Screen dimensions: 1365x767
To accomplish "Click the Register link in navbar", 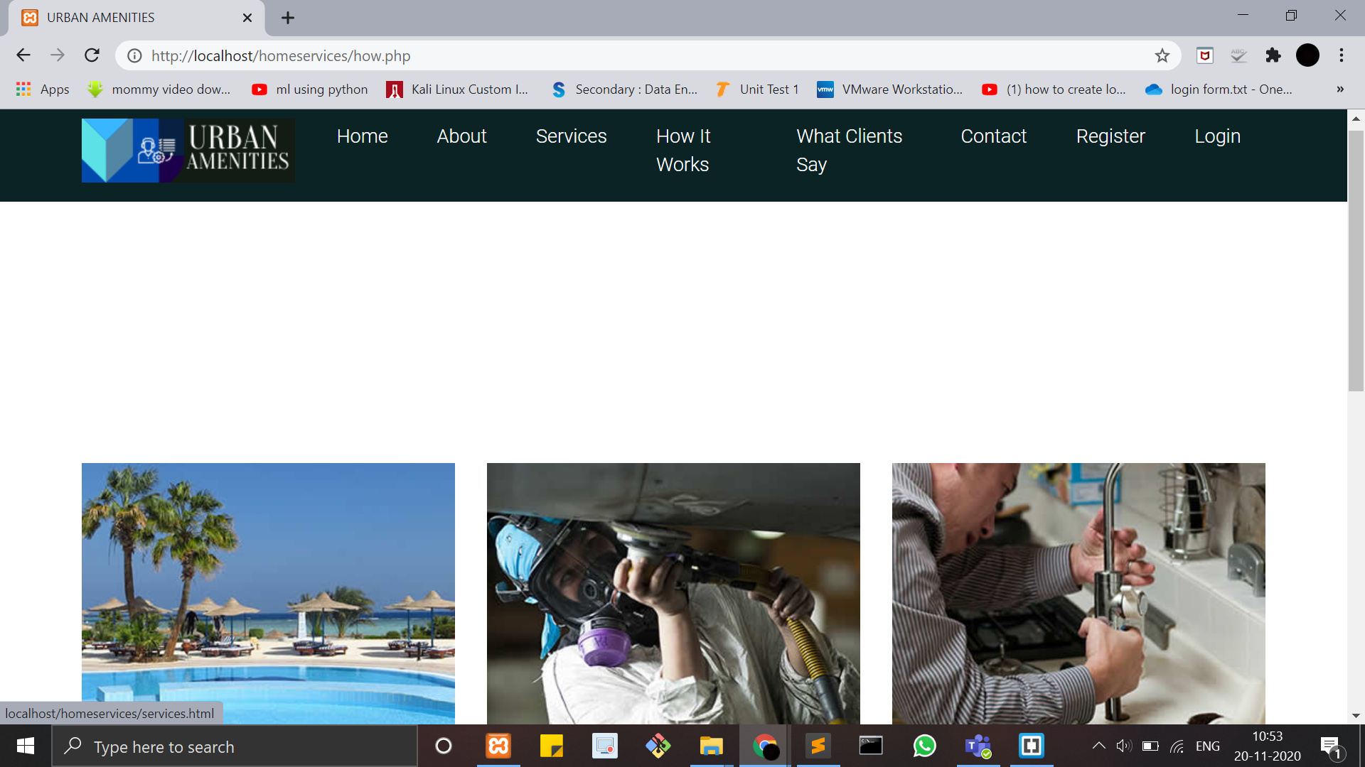I will click(1110, 136).
